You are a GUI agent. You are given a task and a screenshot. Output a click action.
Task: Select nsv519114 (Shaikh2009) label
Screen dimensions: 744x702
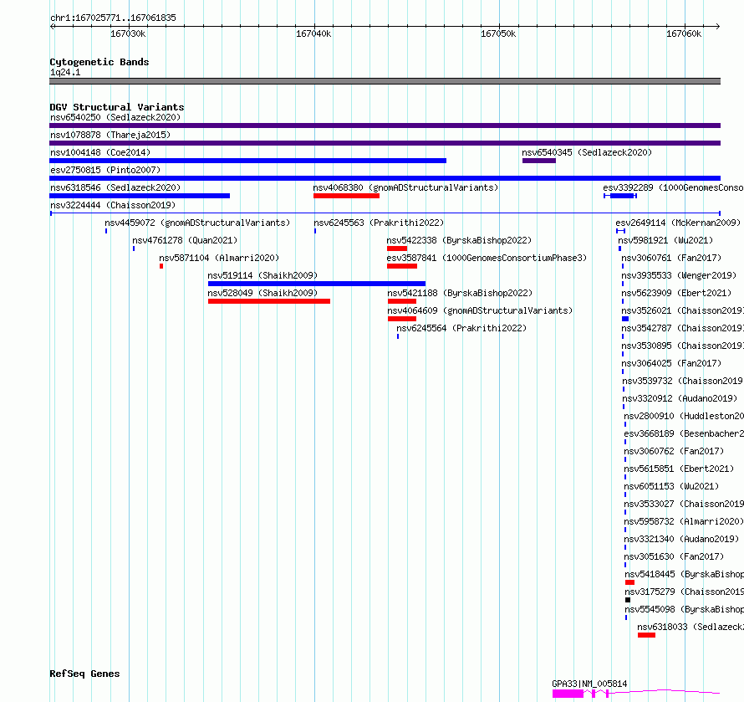(x=262, y=275)
